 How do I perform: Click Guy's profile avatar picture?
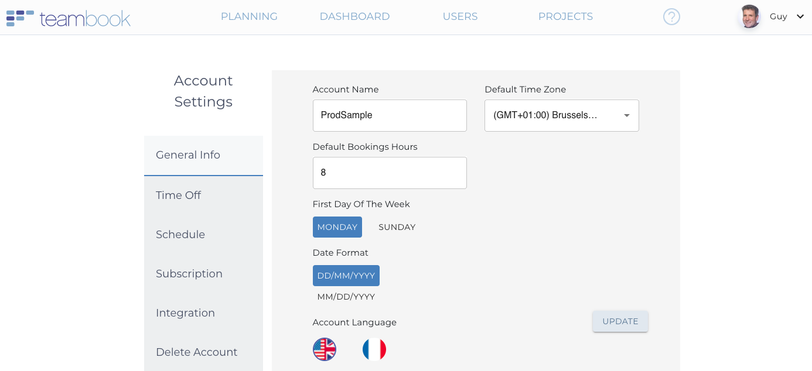pos(749,17)
